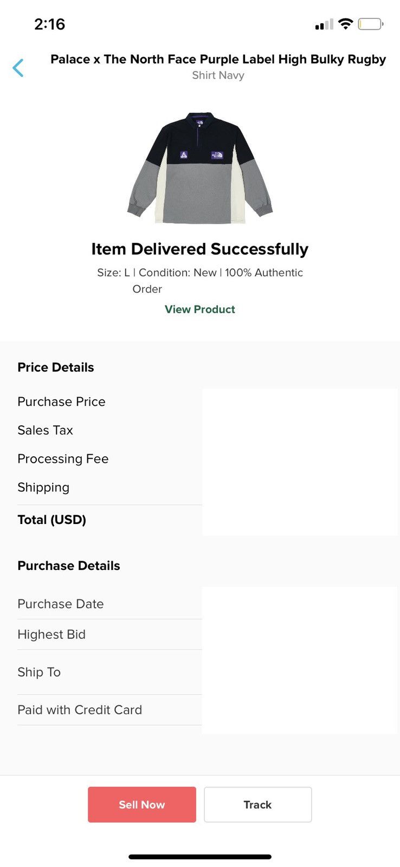Viewport: 400px width, 867px height.
Task: Tap the Wi-Fi status icon
Action: [345, 24]
